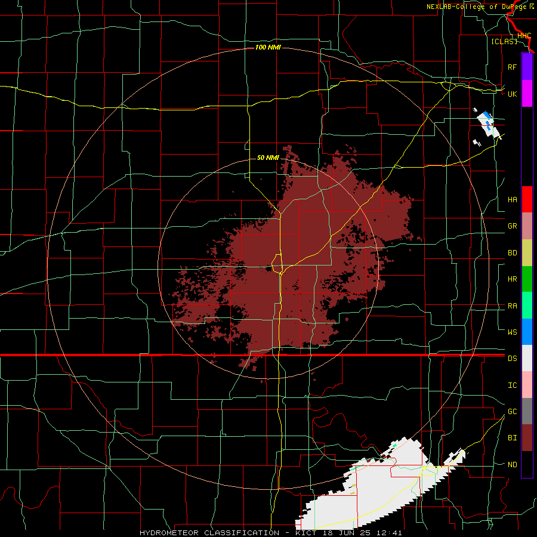Click the brown BI legend color swatch

527,438
